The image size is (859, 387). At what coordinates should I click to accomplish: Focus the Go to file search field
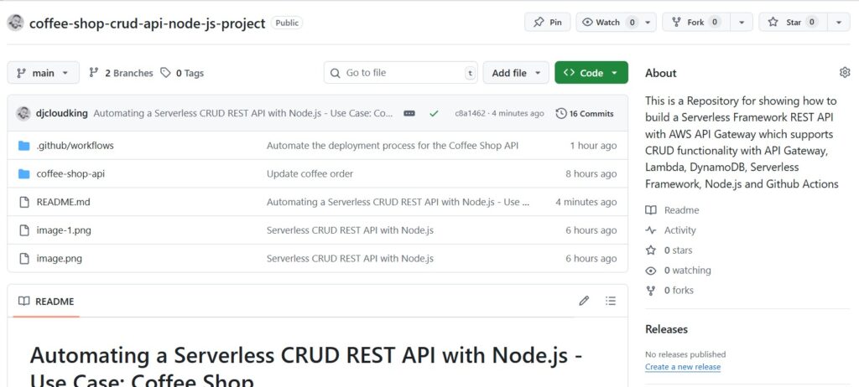click(400, 73)
